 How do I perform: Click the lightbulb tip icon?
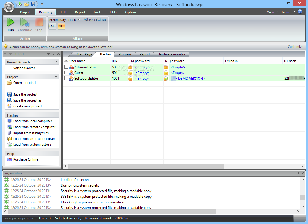[6, 47]
